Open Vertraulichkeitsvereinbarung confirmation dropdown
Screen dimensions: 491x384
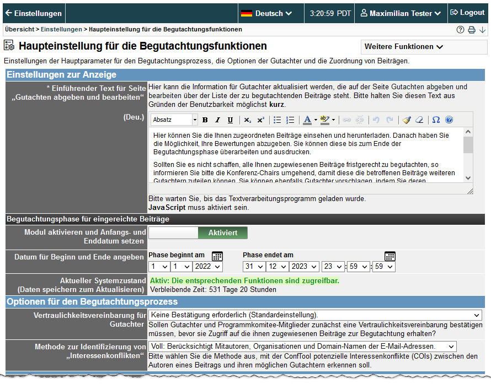[316, 315]
